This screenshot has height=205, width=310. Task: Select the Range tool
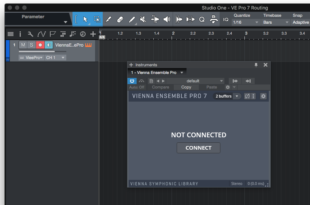97,19
